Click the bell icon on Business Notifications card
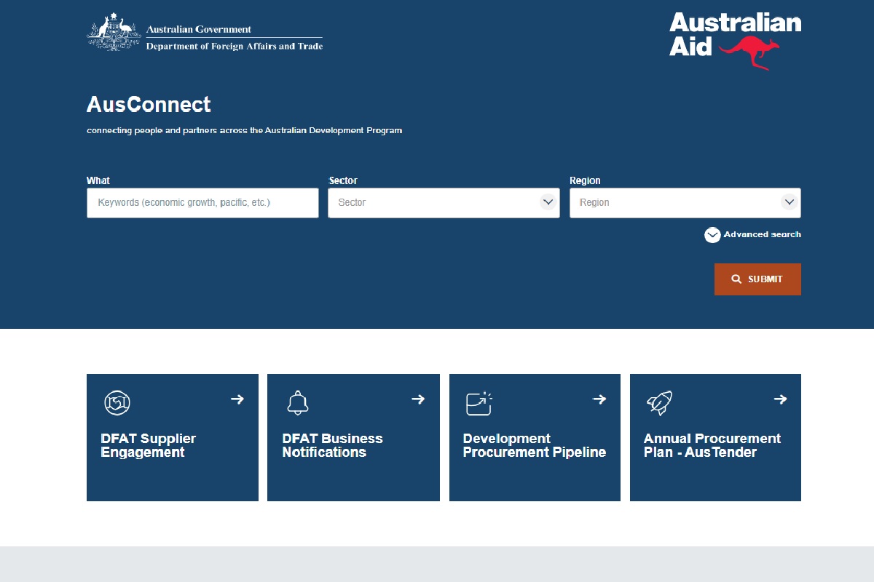The width and height of the screenshot is (874, 582). coord(297,402)
